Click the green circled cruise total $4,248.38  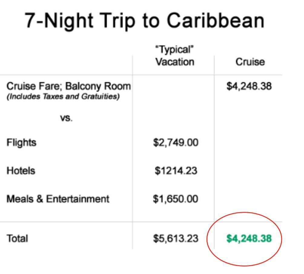click(249, 238)
